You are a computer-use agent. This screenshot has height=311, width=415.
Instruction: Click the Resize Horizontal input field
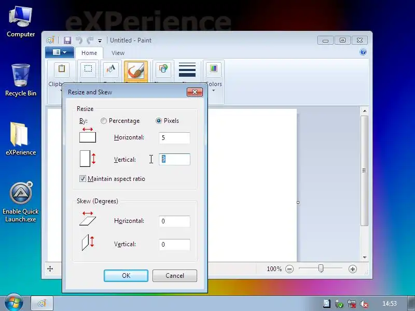[x=174, y=138]
